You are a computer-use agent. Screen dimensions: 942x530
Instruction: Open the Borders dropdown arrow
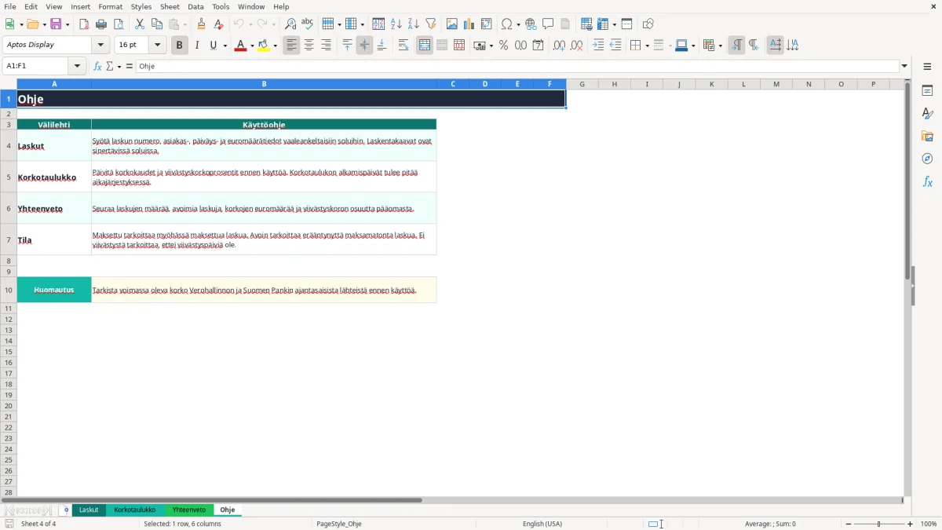(646, 46)
